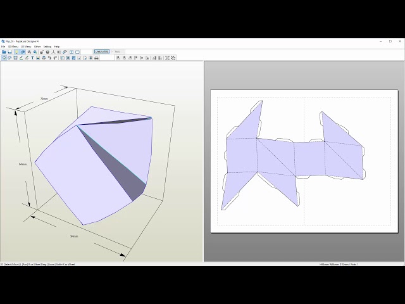This screenshot has height=304, width=405.
Task: Click the Pepakura Designer 4 title bar
Action: (201, 41)
